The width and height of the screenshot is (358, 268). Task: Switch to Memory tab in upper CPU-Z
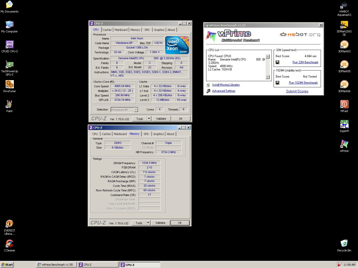[135, 30]
